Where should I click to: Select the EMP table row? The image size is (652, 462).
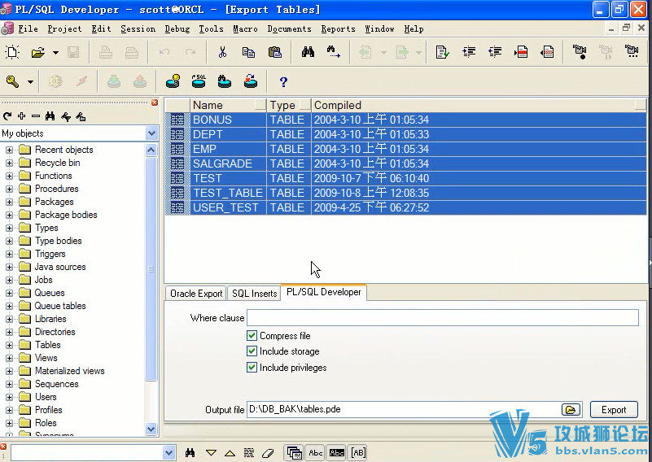point(406,149)
